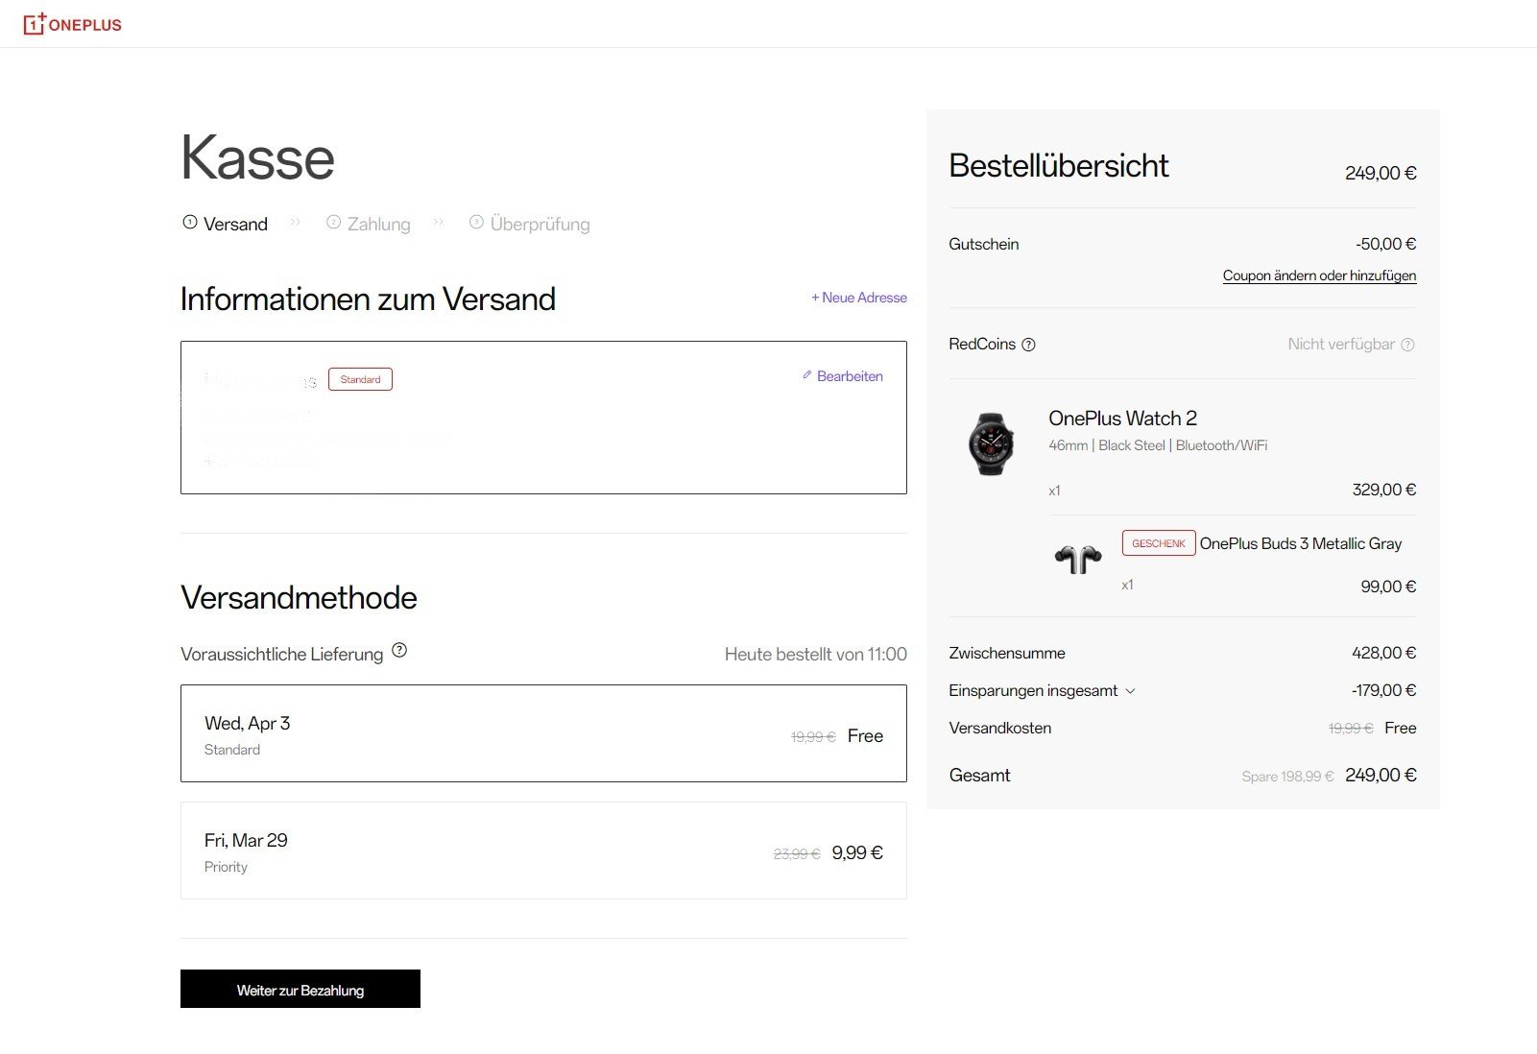Switch to the Überprüfung step
This screenshot has height=1054, width=1537.
click(540, 225)
